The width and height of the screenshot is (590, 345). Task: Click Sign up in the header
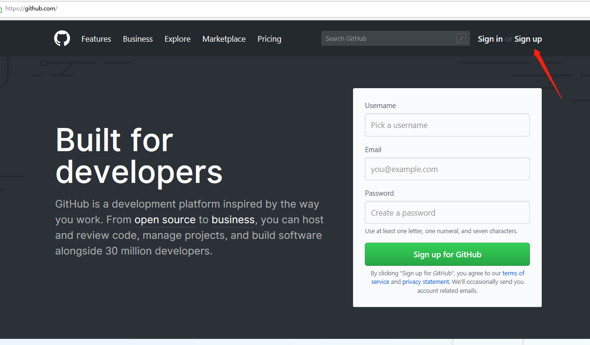click(528, 39)
